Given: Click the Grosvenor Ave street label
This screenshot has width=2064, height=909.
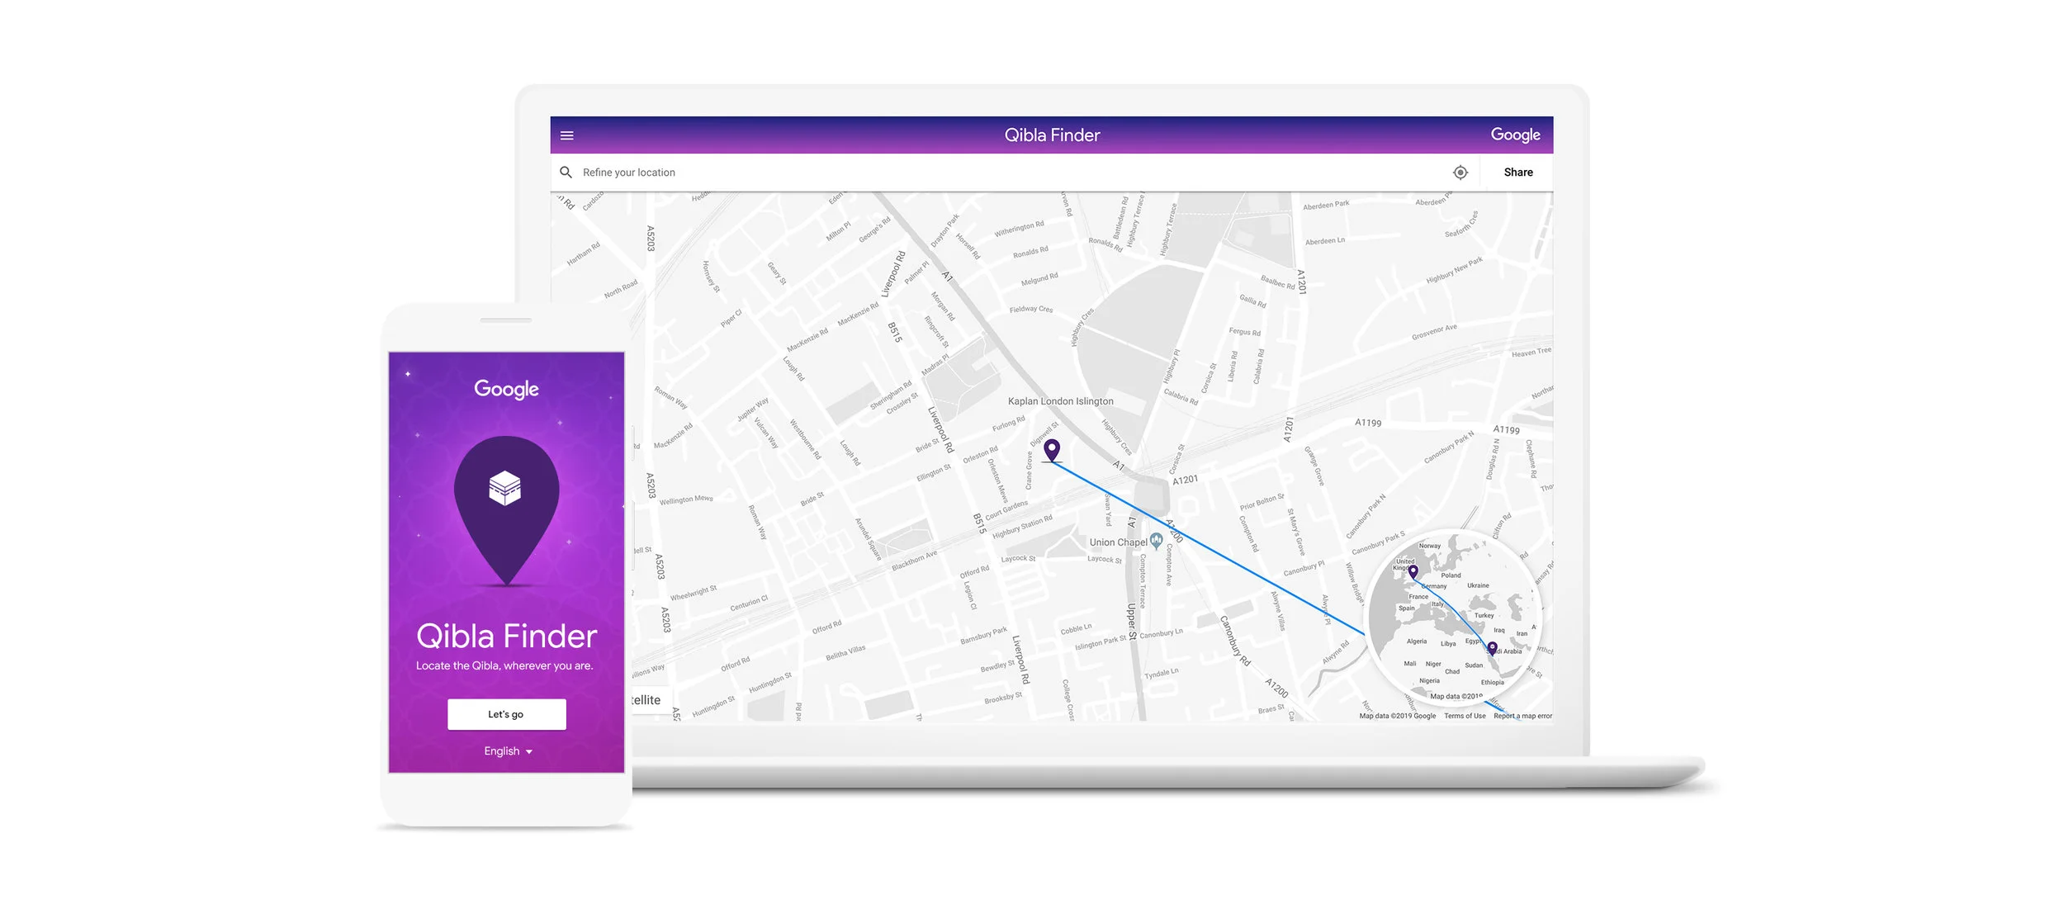Looking at the screenshot, I should [1434, 332].
